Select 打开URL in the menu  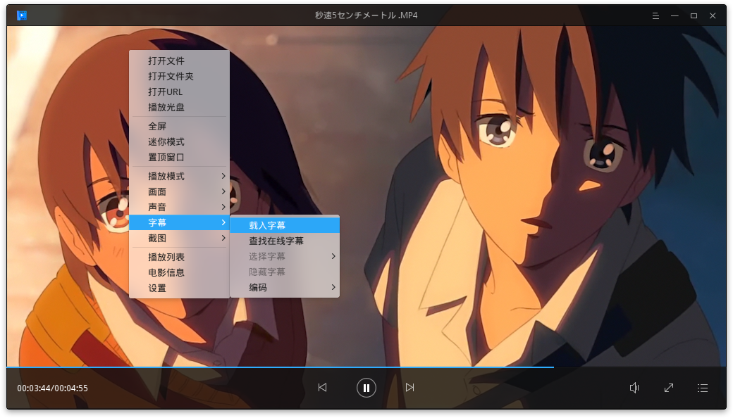click(179, 92)
